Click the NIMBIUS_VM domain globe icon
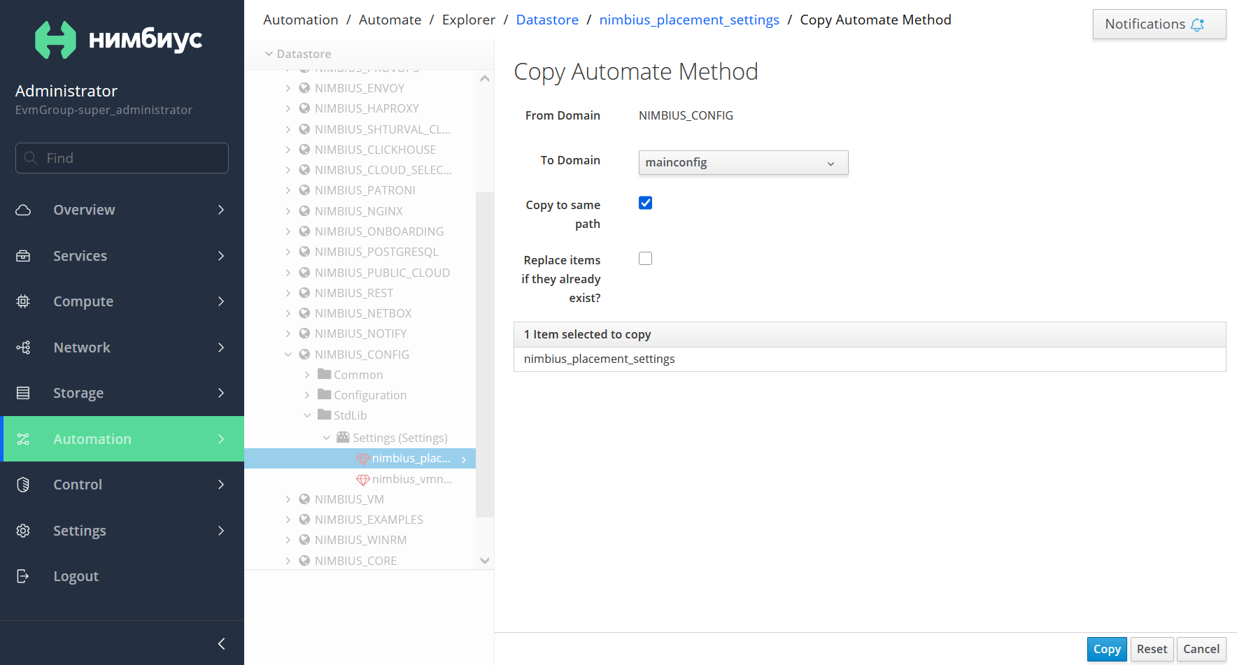Viewport: 1237px width, 665px height. coord(304,499)
